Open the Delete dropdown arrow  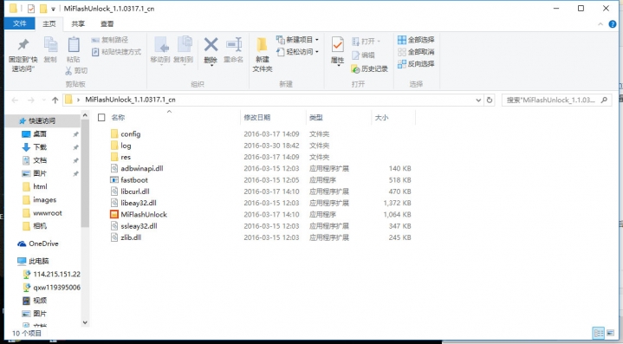tap(211, 66)
